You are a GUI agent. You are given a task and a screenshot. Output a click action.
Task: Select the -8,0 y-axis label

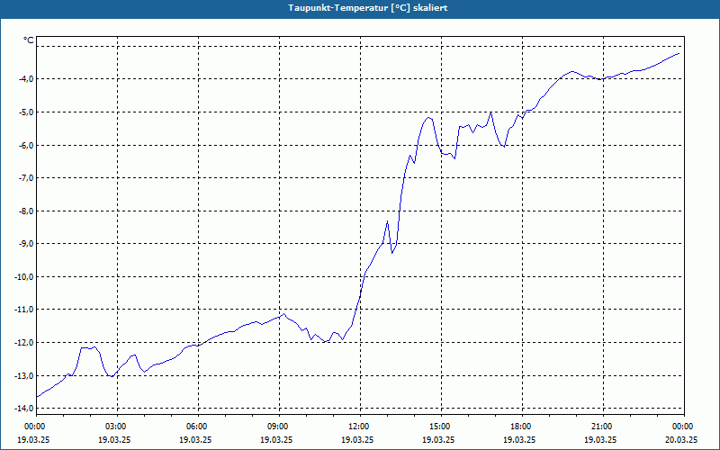pyautogui.click(x=27, y=211)
